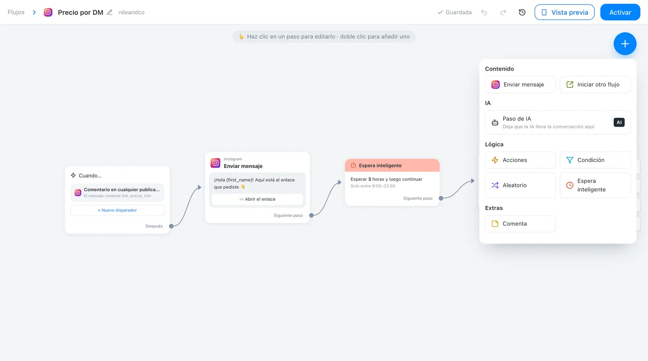648x361 pixels.
Task: Click the Esperar 3 horas text
Action: click(x=386, y=179)
